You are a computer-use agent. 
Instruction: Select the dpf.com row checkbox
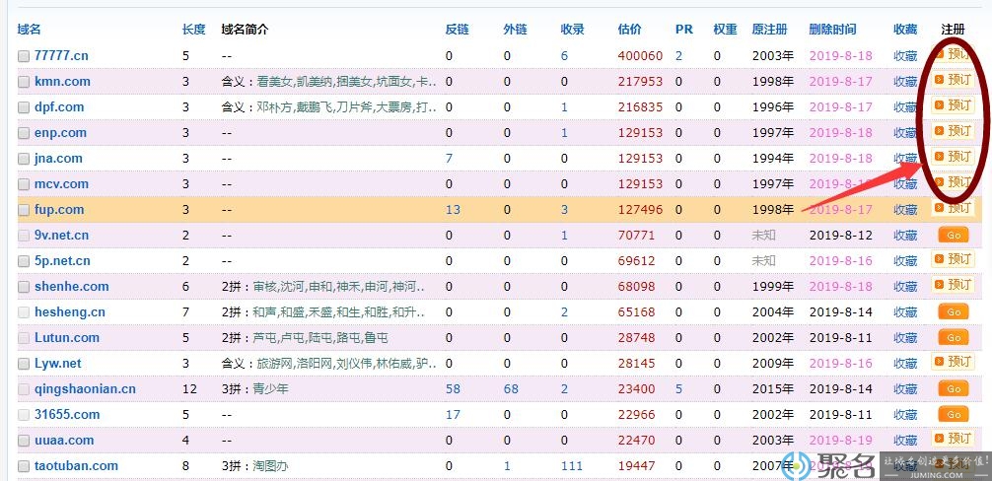[24, 107]
